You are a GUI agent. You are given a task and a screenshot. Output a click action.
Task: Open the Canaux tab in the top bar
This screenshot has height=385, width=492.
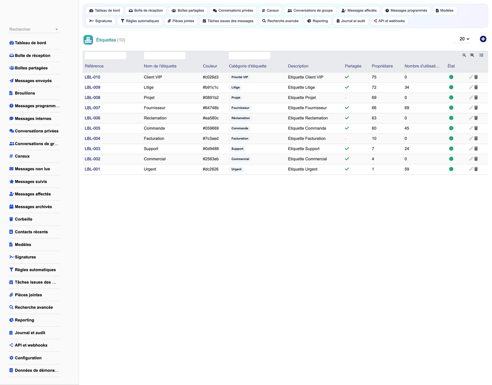point(270,11)
